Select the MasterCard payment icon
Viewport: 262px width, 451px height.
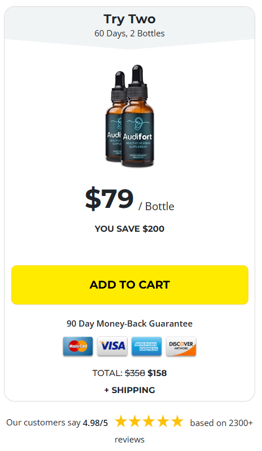(x=78, y=346)
